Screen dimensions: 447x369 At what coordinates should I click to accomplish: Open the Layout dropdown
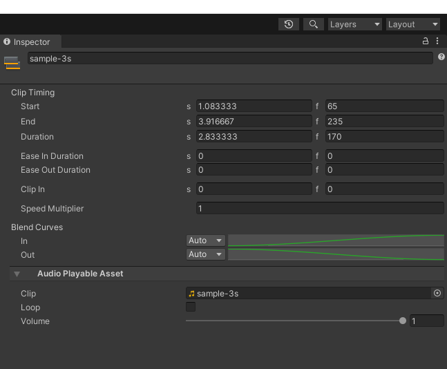coord(413,24)
